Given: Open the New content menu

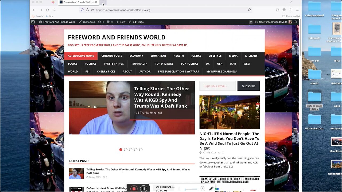Looking at the screenshot, I should 121,22.
